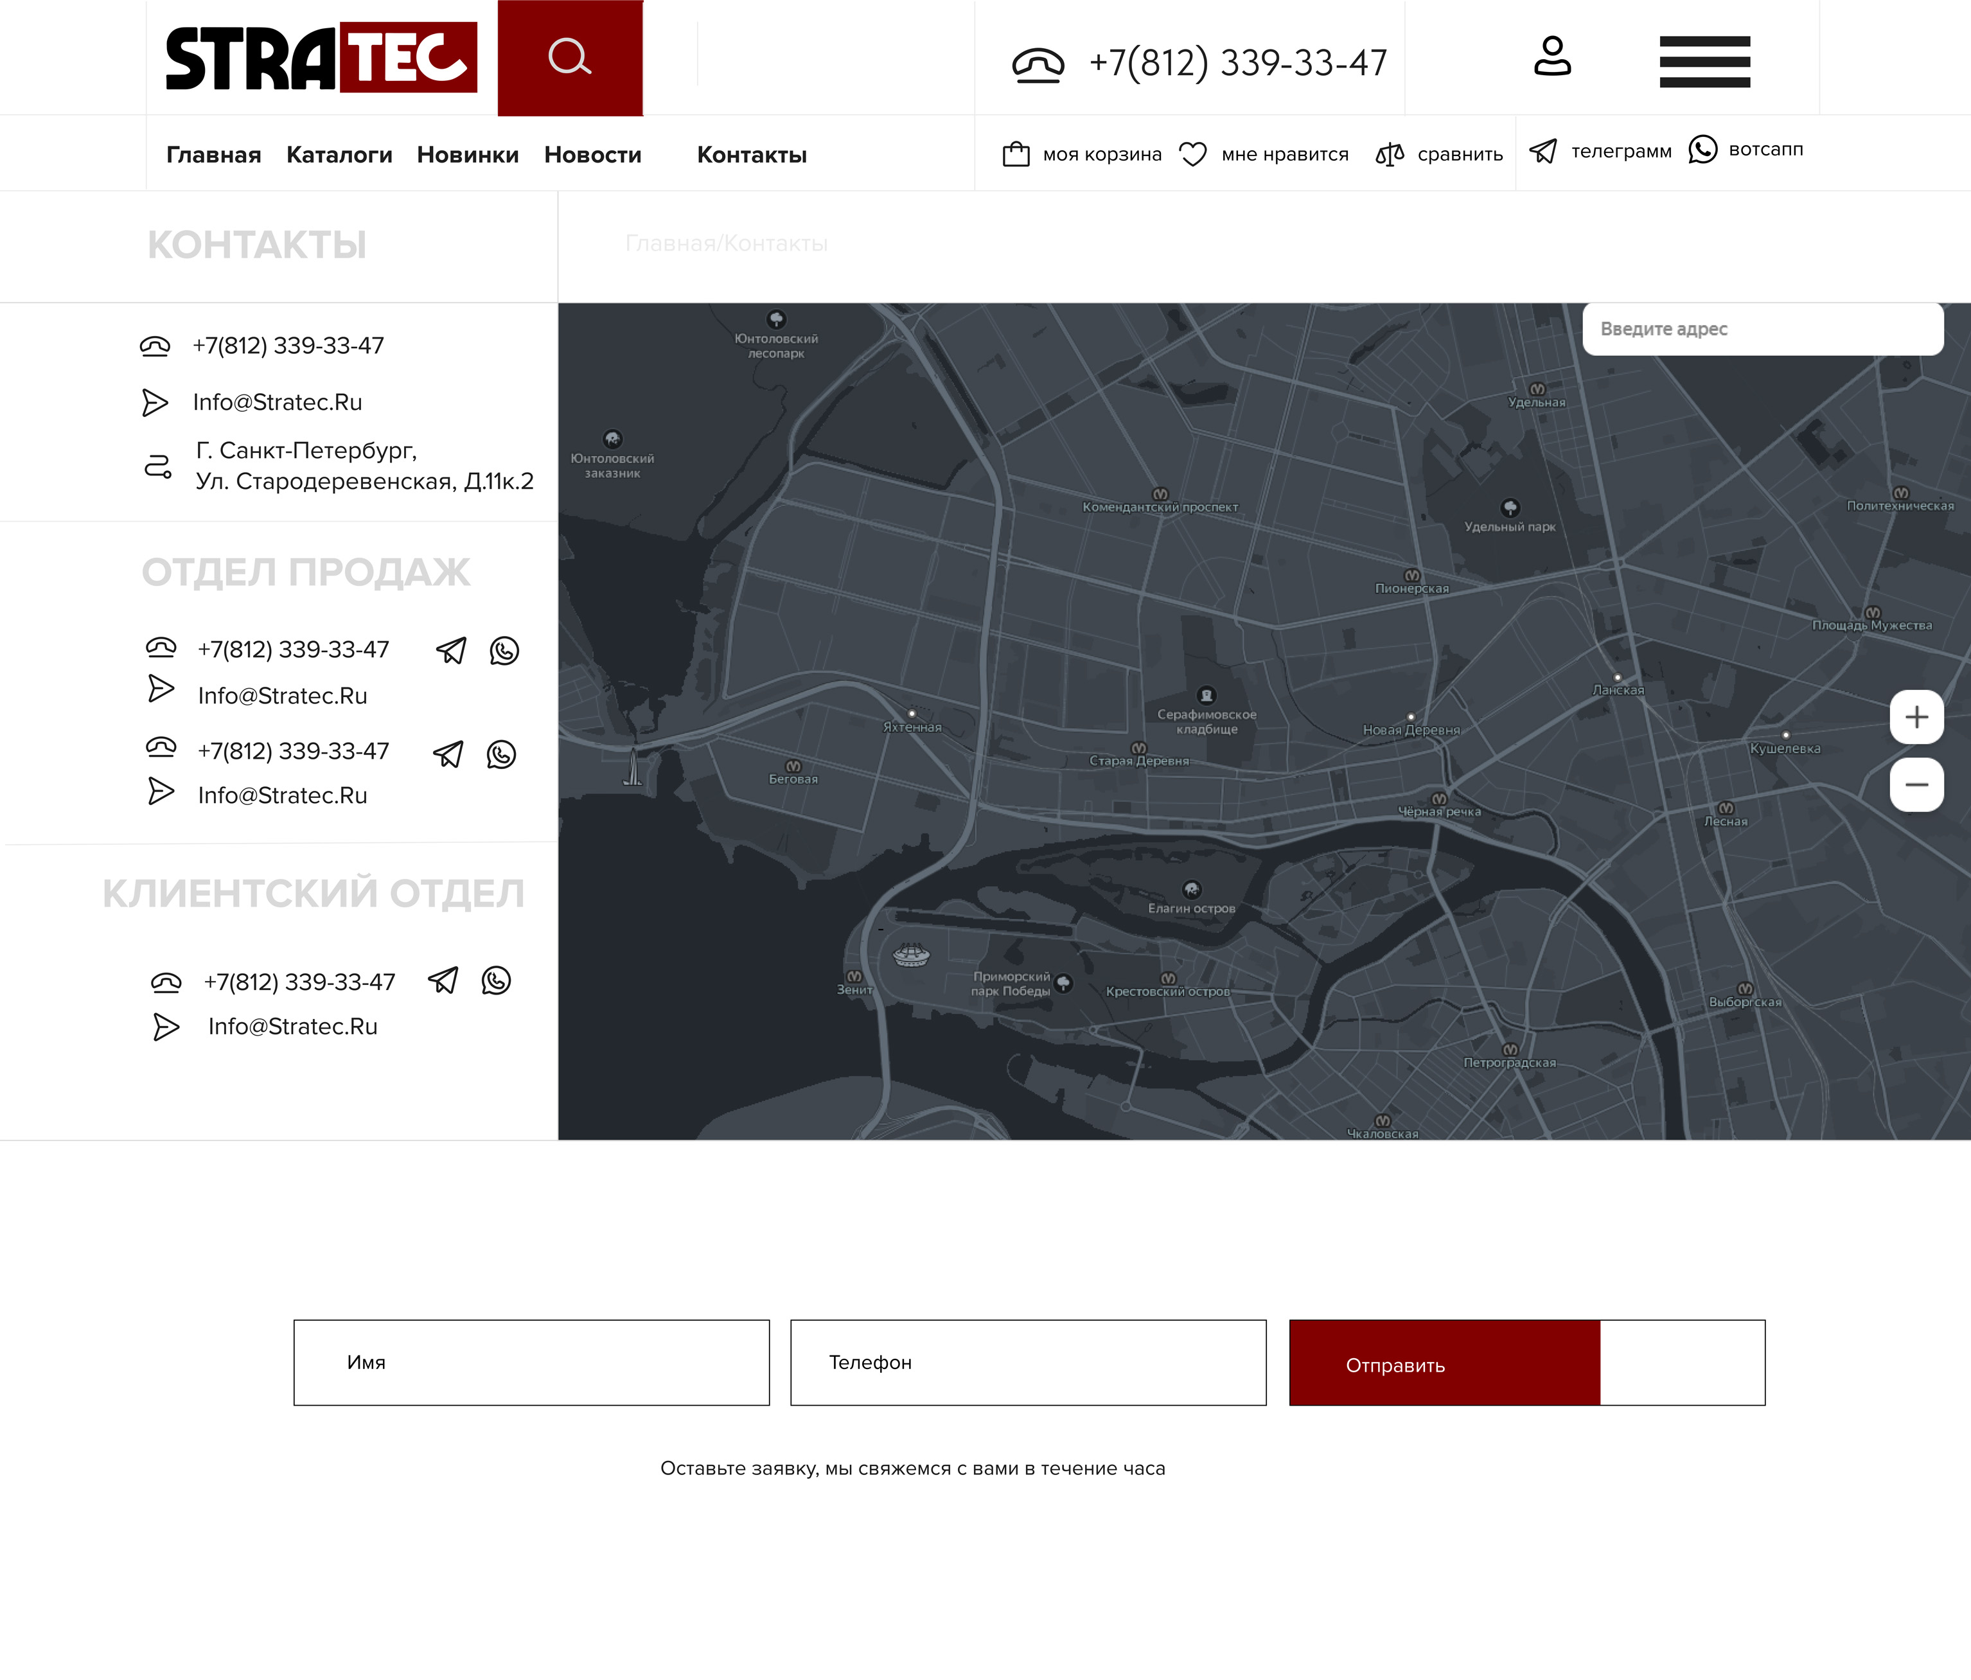Click the Имя input field

[x=531, y=1362]
